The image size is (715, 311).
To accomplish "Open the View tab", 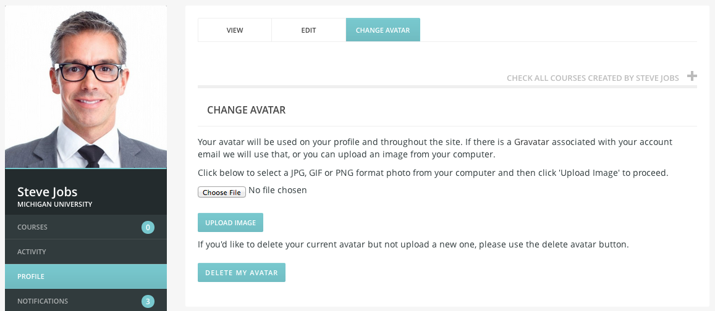I will [235, 30].
